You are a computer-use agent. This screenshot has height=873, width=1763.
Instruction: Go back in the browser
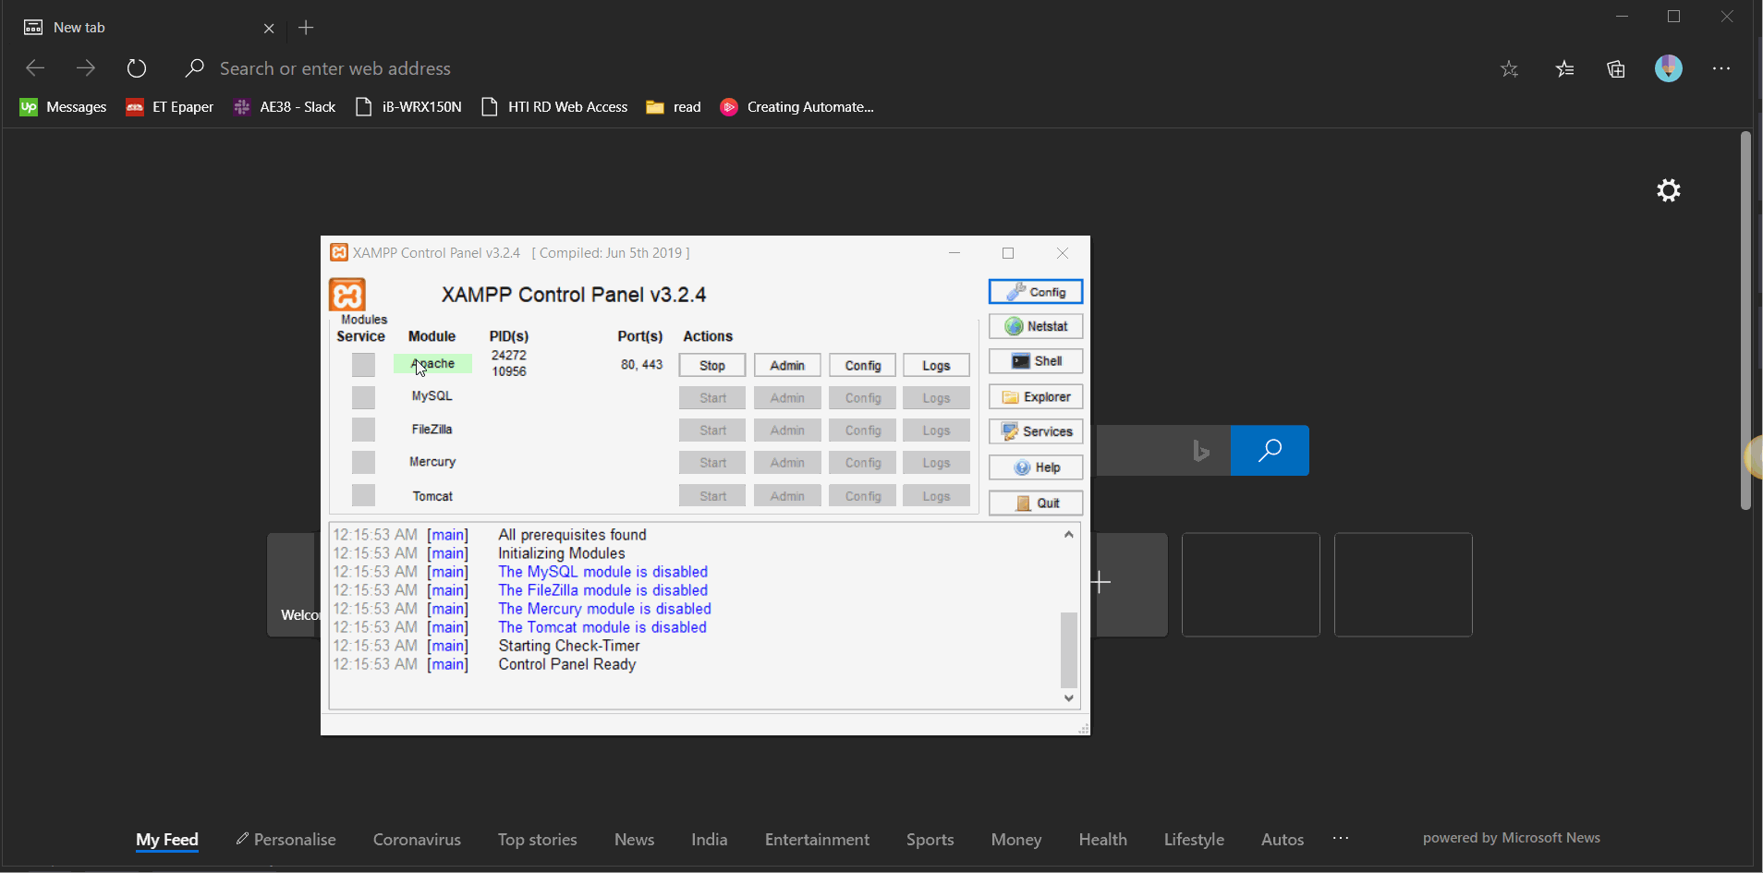point(35,68)
